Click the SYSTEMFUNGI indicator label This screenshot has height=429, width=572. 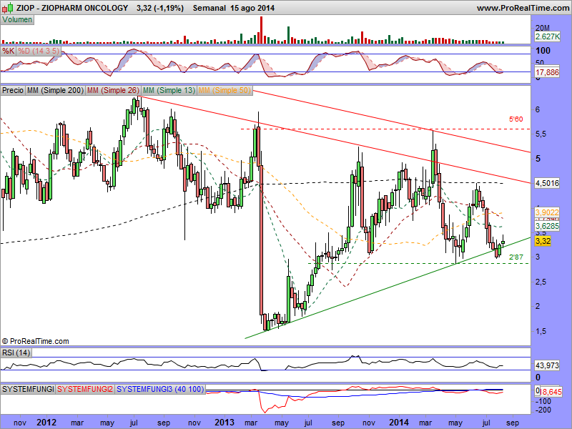point(28,389)
